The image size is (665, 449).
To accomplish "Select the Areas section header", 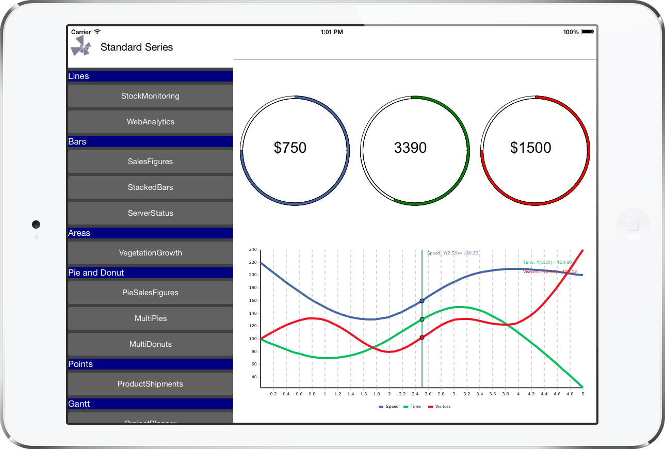I will coord(150,233).
